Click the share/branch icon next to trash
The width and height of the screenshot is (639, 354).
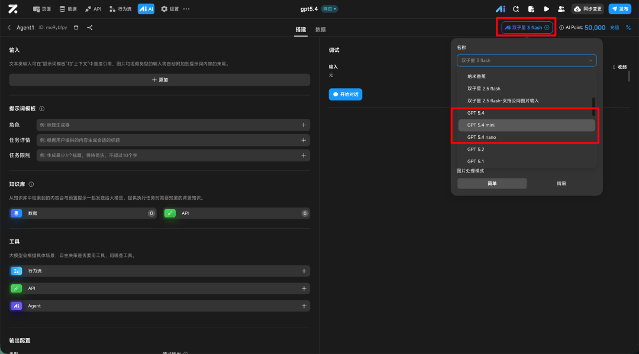pos(90,28)
